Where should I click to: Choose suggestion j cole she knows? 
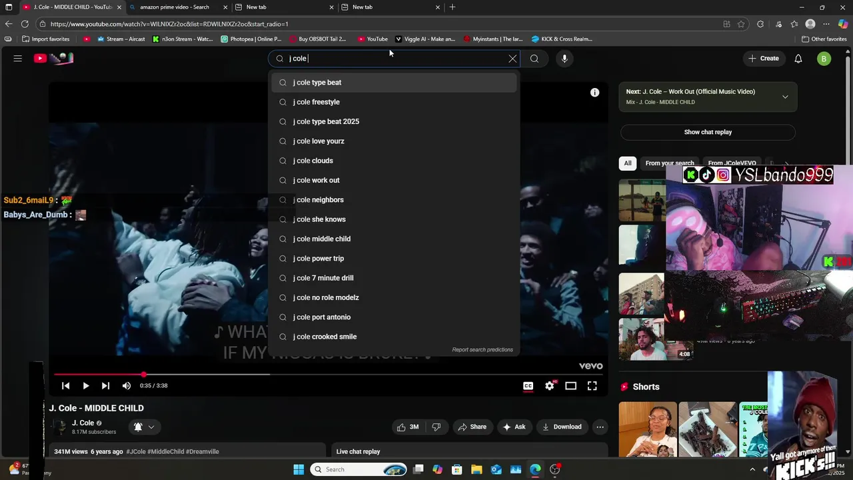pos(394,219)
